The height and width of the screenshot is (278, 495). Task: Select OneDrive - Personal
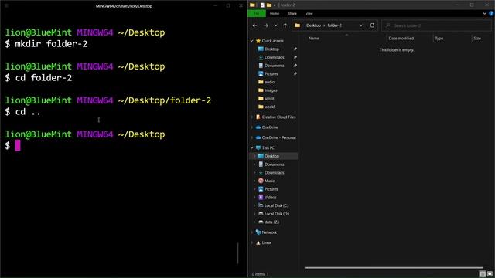click(x=278, y=137)
